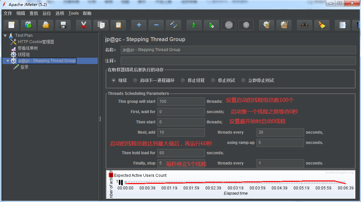Open Search with binoculars icon
Viewport: 361px width, 202px height.
pos(304,25)
